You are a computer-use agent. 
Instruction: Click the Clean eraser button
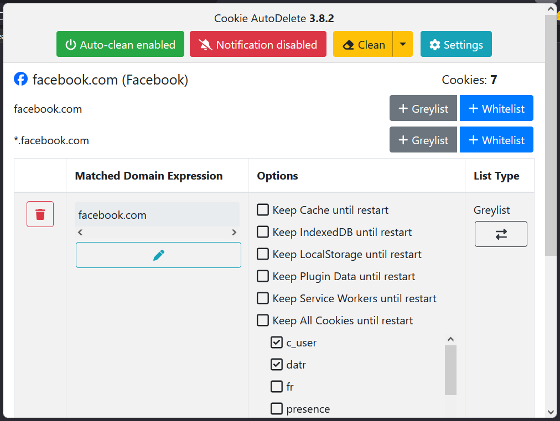363,45
